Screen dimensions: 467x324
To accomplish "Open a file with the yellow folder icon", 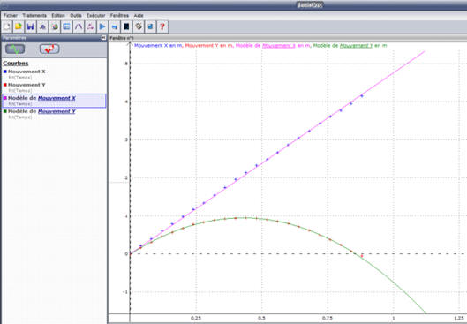I will click(19, 26).
